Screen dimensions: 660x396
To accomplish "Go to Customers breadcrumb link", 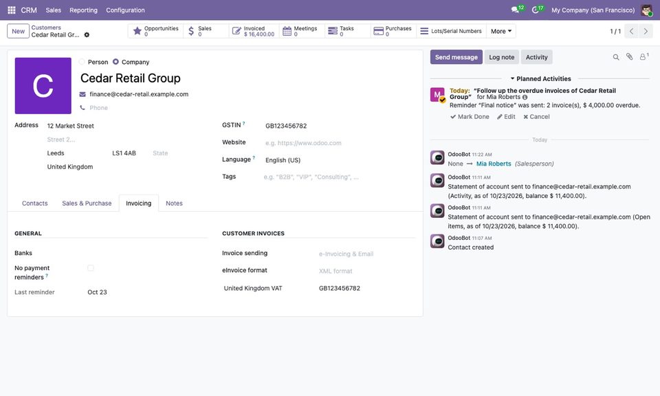I will [x=46, y=27].
